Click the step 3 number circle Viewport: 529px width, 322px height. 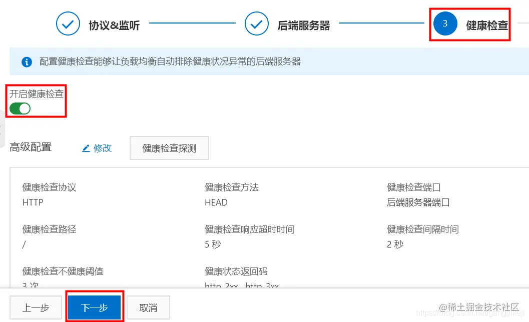[x=445, y=23]
